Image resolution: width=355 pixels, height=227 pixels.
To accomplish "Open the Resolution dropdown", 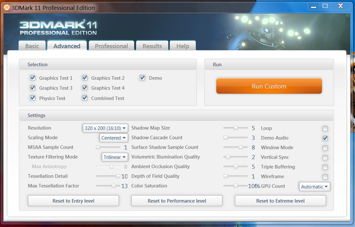I will click(105, 128).
